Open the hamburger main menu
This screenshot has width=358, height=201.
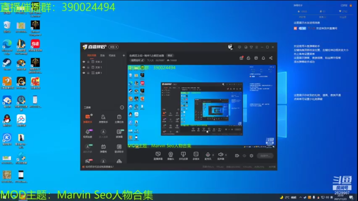[256, 47]
